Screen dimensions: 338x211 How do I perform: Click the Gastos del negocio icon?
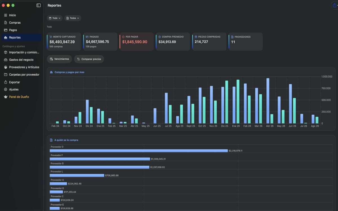click(x=6, y=60)
